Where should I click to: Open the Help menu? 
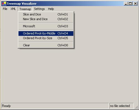pos(51,9)
